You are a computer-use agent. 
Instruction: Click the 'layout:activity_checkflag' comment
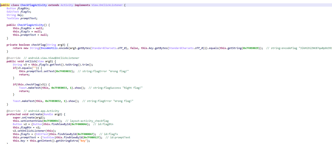click(x=89, y=121)
